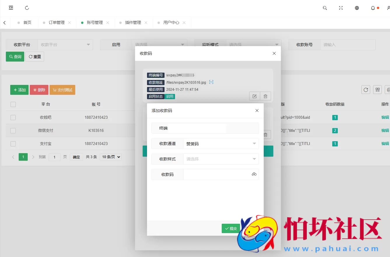Tick the checkbox on the 支付宝 row

13,144
